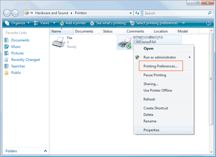Click the Control Panel icon in address bar
Viewport: 216px width, 157px height.
[x=26, y=13]
